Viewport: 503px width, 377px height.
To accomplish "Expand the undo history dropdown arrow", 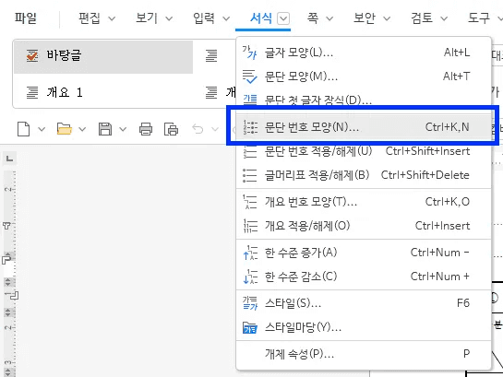I will click(215, 129).
